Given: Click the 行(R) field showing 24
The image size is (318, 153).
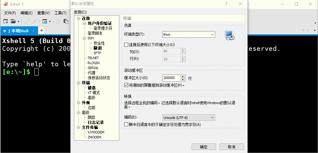Looking at the screenshot, I should click(171, 59).
